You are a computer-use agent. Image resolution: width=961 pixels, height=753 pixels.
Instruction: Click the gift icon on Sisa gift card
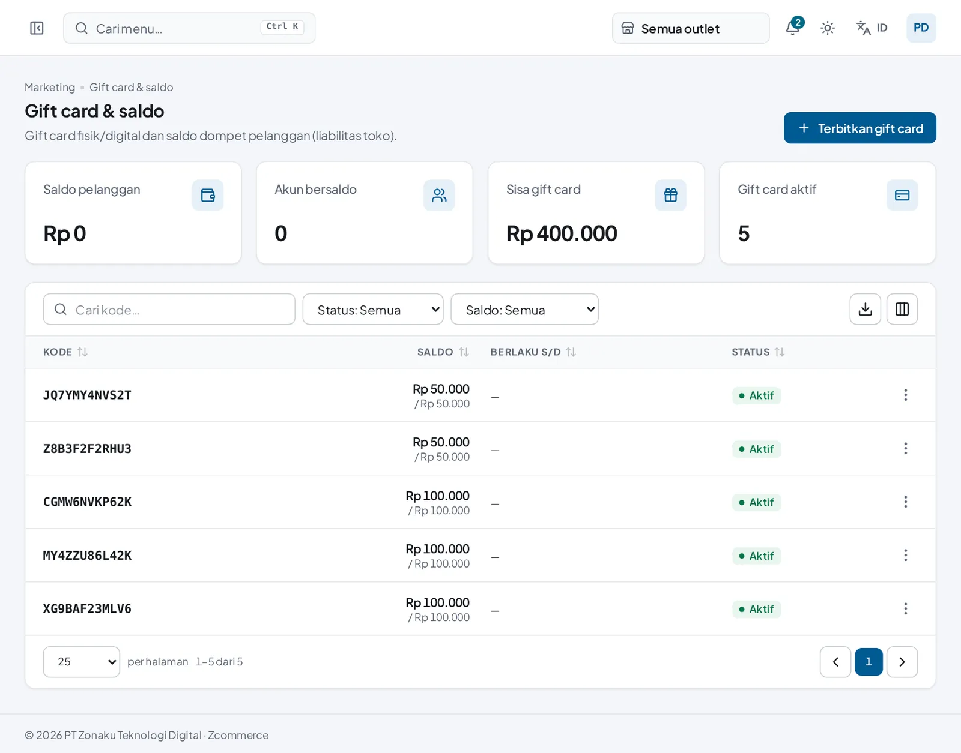pyautogui.click(x=671, y=195)
